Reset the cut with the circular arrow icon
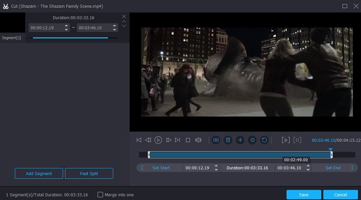Viewport: 361px width, 200px height. (x=264, y=140)
